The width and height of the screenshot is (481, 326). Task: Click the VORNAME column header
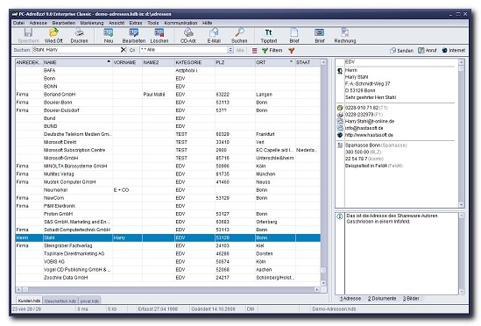127,62
